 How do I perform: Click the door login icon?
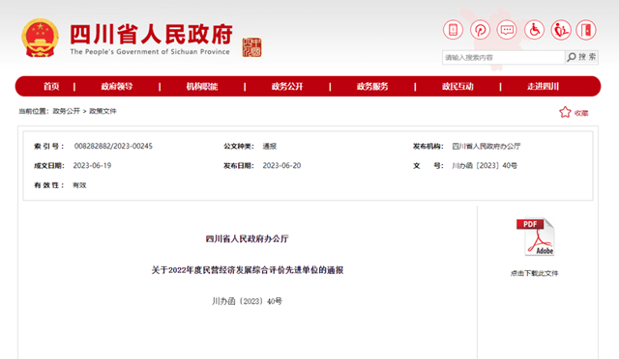click(x=586, y=30)
